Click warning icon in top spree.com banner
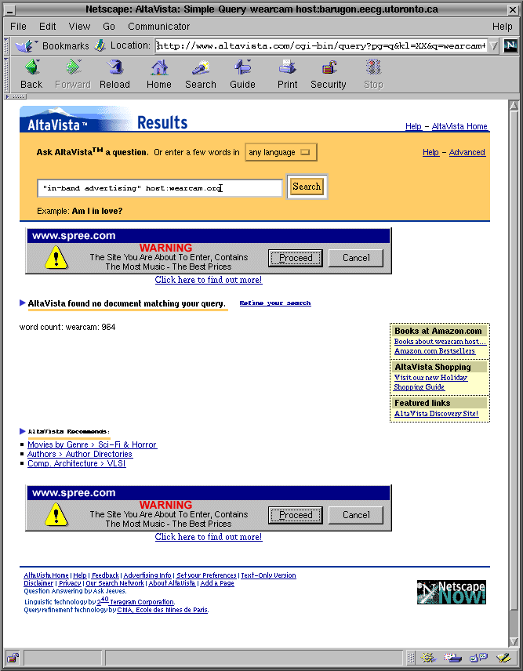Image resolution: width=523 pixels, height=671 pixels. click(56, 258)
